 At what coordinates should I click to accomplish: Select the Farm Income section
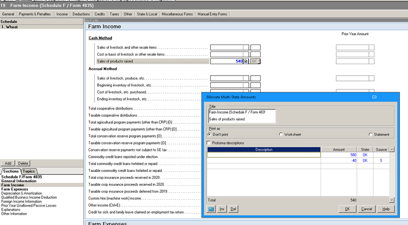(x=42, y=185)
